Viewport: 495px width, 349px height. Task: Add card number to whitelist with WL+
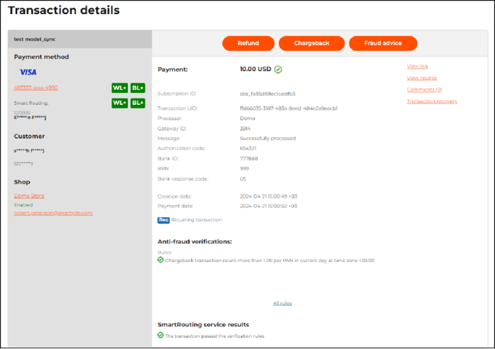click(x=119, y=89)
